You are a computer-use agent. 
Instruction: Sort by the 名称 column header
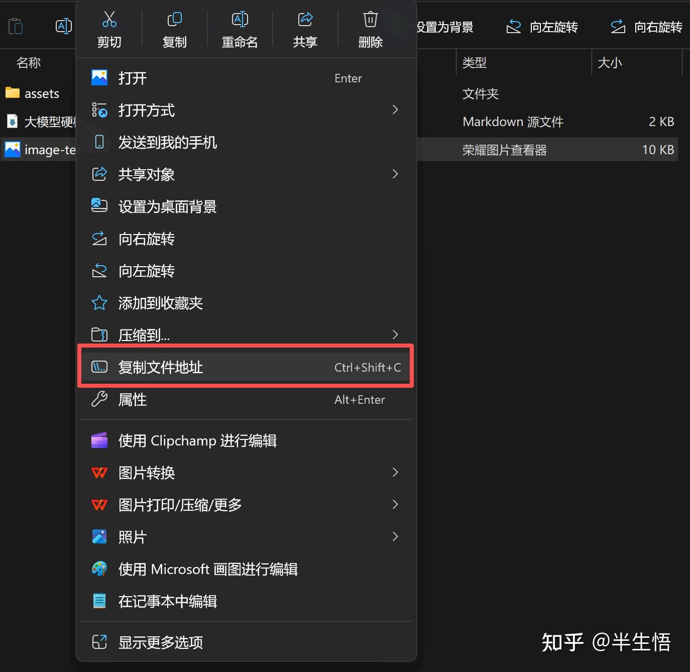29,63
